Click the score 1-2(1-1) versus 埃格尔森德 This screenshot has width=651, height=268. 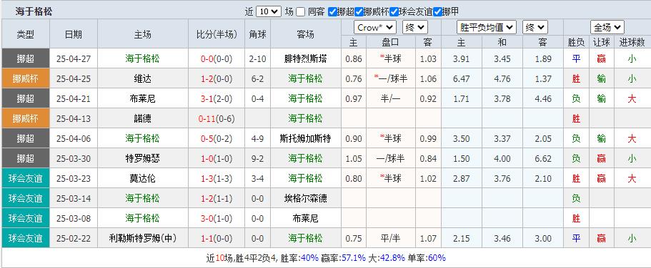(x=217, y=198)
